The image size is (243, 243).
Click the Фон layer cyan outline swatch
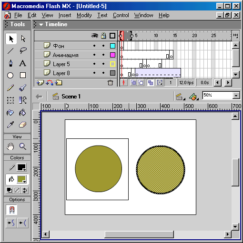pos(112,46)
